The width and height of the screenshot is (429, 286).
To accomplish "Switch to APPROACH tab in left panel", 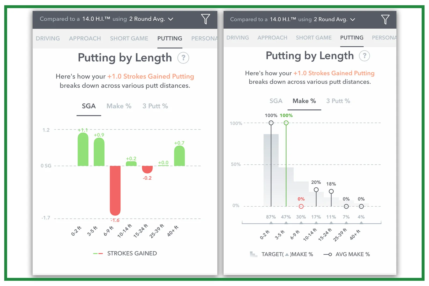I will pyautogui.click(x=85, y=38).
